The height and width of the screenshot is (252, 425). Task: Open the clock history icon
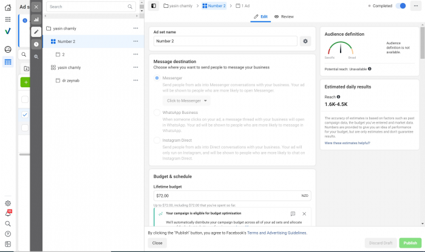[x=36, y=44]
